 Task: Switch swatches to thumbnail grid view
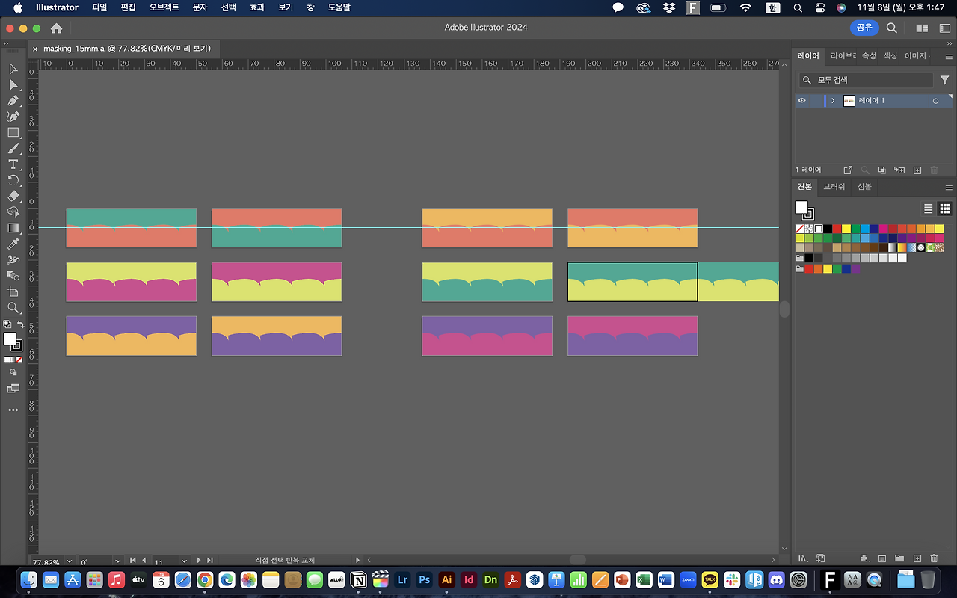945,209
